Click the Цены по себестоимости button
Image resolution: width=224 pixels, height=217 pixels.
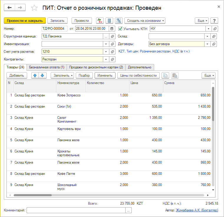pos(139,75)
